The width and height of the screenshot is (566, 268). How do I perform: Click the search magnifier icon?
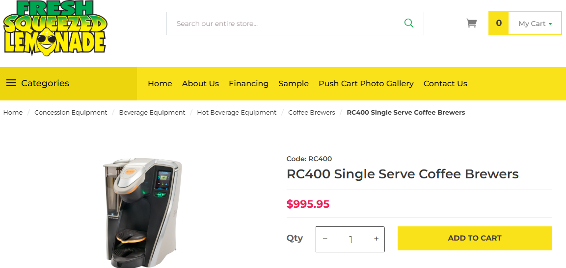pyautogui.click(x=408, y=24)
